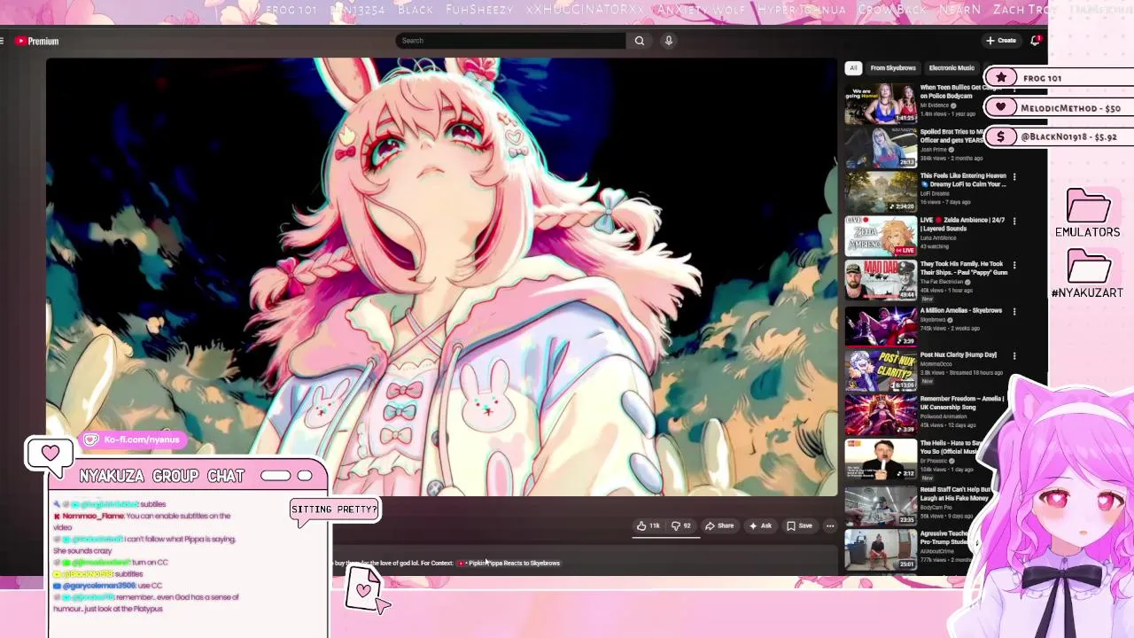Click the BodyCam Pro channel name
The height and width of the screenshot is (638, 1134).
point(936,508)
